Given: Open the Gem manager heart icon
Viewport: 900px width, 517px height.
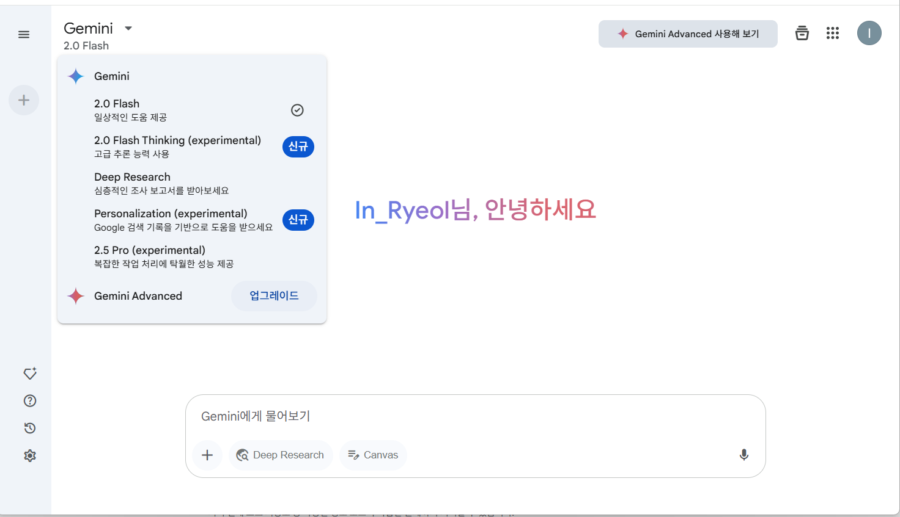Looking at the screenshot, I should coord(30,373).
